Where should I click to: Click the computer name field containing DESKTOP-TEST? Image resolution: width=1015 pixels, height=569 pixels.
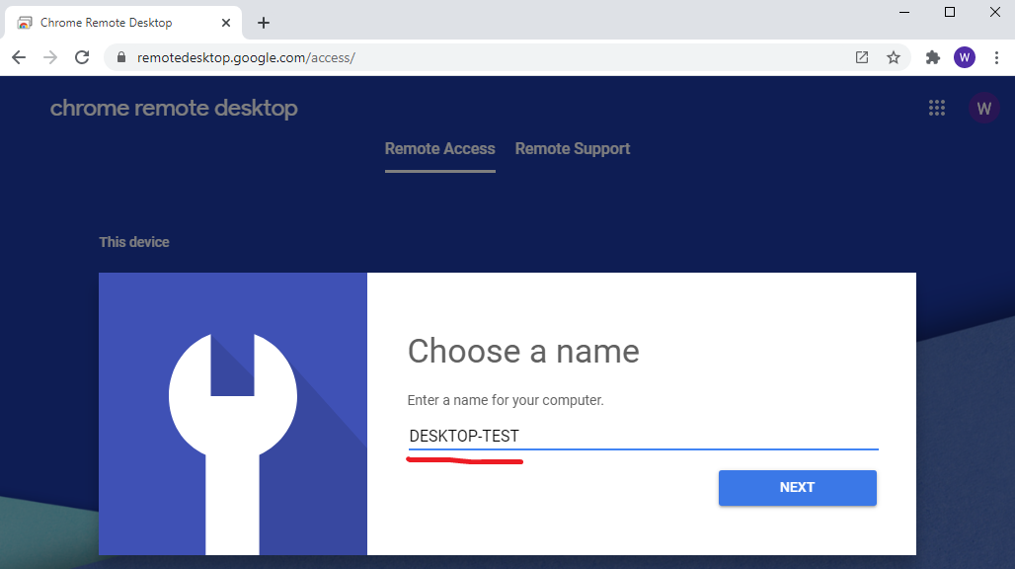pos(643,437)
